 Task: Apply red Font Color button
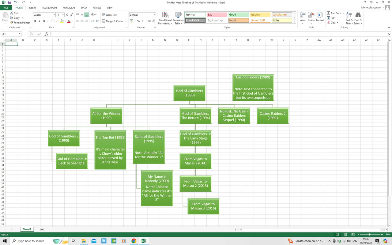coord(69,21)
